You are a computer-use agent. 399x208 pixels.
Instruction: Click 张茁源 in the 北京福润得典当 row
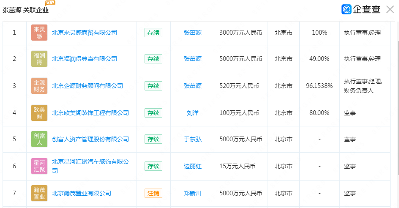tap(193, 59)
